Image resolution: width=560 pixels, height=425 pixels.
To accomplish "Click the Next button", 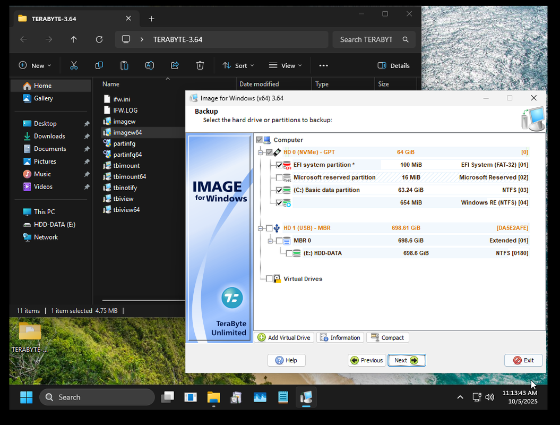I will [407, 360].
